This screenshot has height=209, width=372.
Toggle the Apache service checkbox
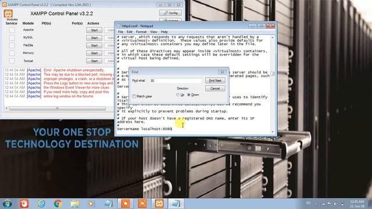pyautogui.click(x=12, y=30)
